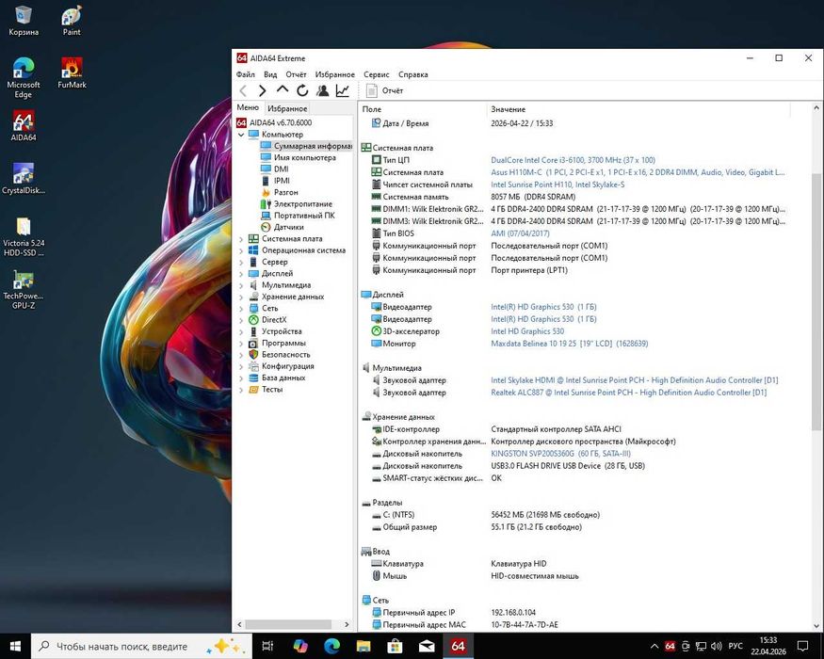The image size is (824, 659).
Task: Open the user icon in the toolbar
Action: pos(322,90)
